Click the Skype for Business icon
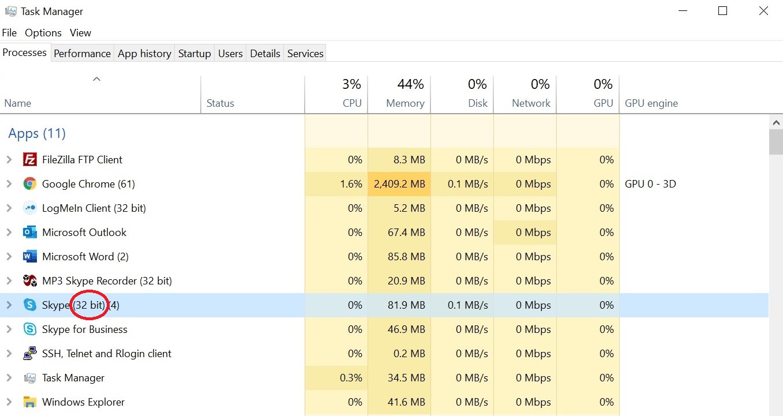 (x=30, y=329)
